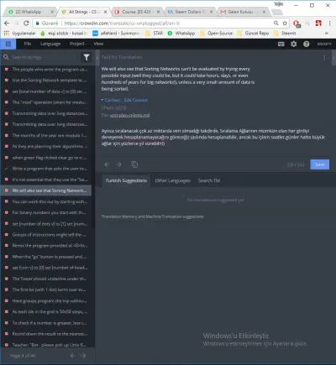
Task: Go to next strings page arrow
Action: click(x=83, y=356)
